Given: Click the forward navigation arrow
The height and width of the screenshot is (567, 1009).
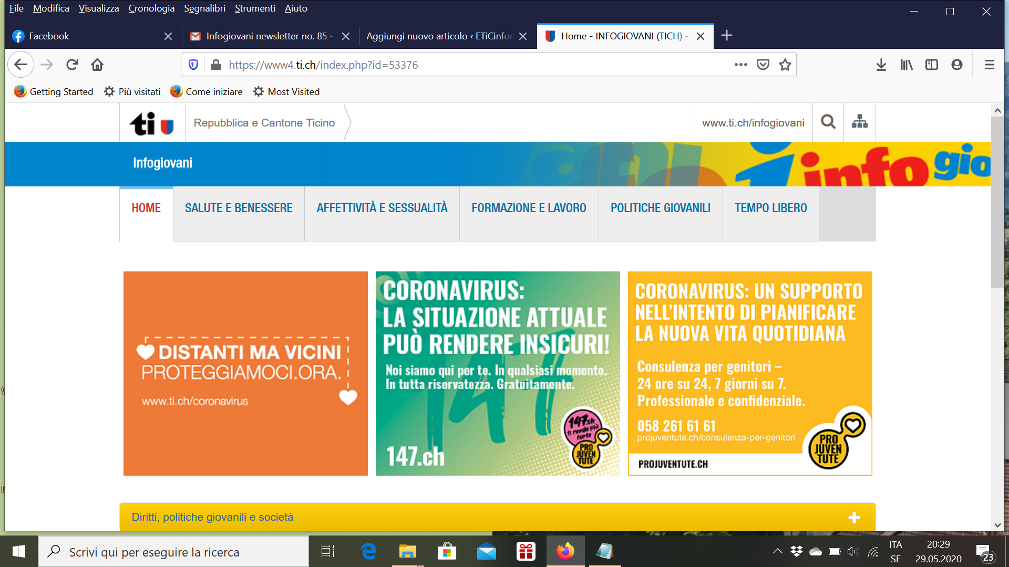Looking at the screenshot, I should click(47, 65).
